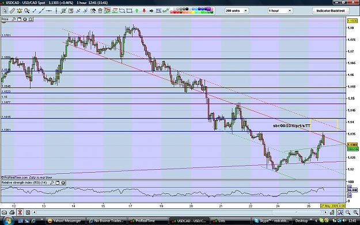The image size is (360, 225).
Task: Select the rectangle drawing tool
Action: tap(129, 11)
